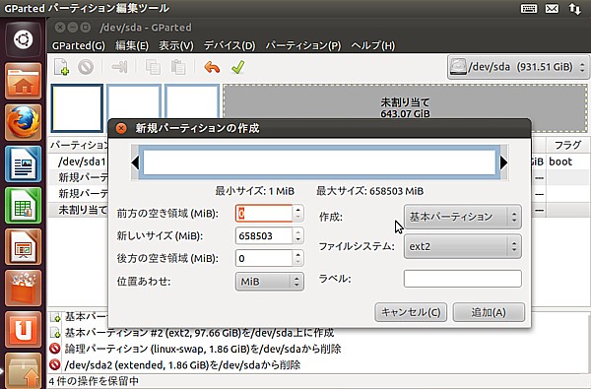Click the 後方の空き領域 spinner arrows
Image resolution: width=591 pixels, height=389 pixels.
[x=297, y=258]
